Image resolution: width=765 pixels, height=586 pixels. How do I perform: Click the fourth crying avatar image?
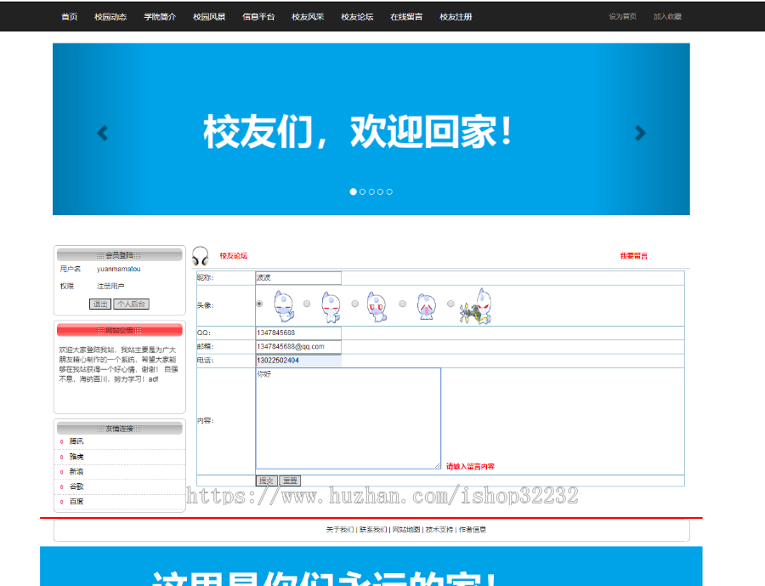[x=424, y=304]
